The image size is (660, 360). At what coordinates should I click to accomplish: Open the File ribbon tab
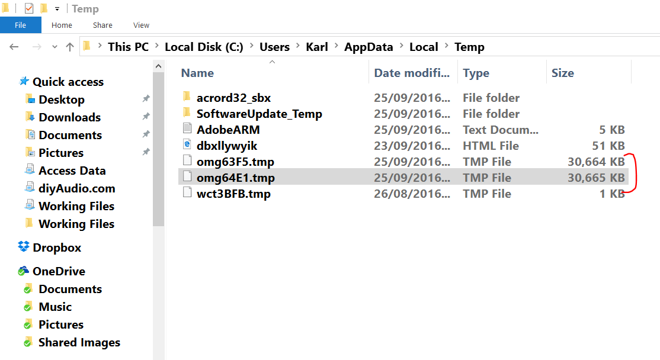pyautogui.click(x=21, y=25)
